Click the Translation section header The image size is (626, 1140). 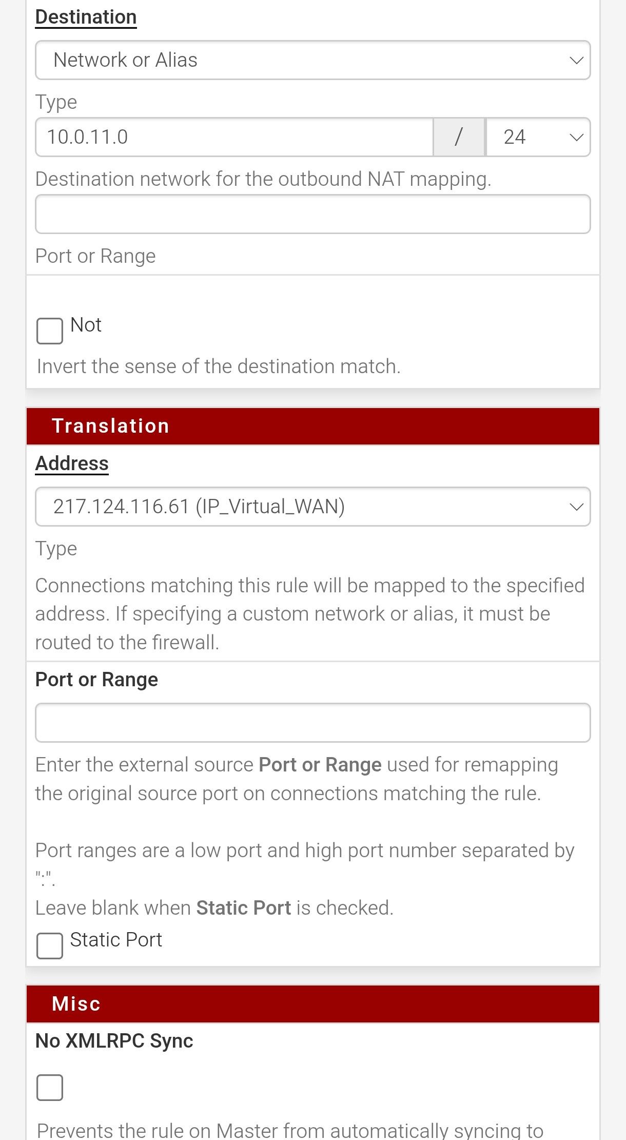(x=312, y=426)
